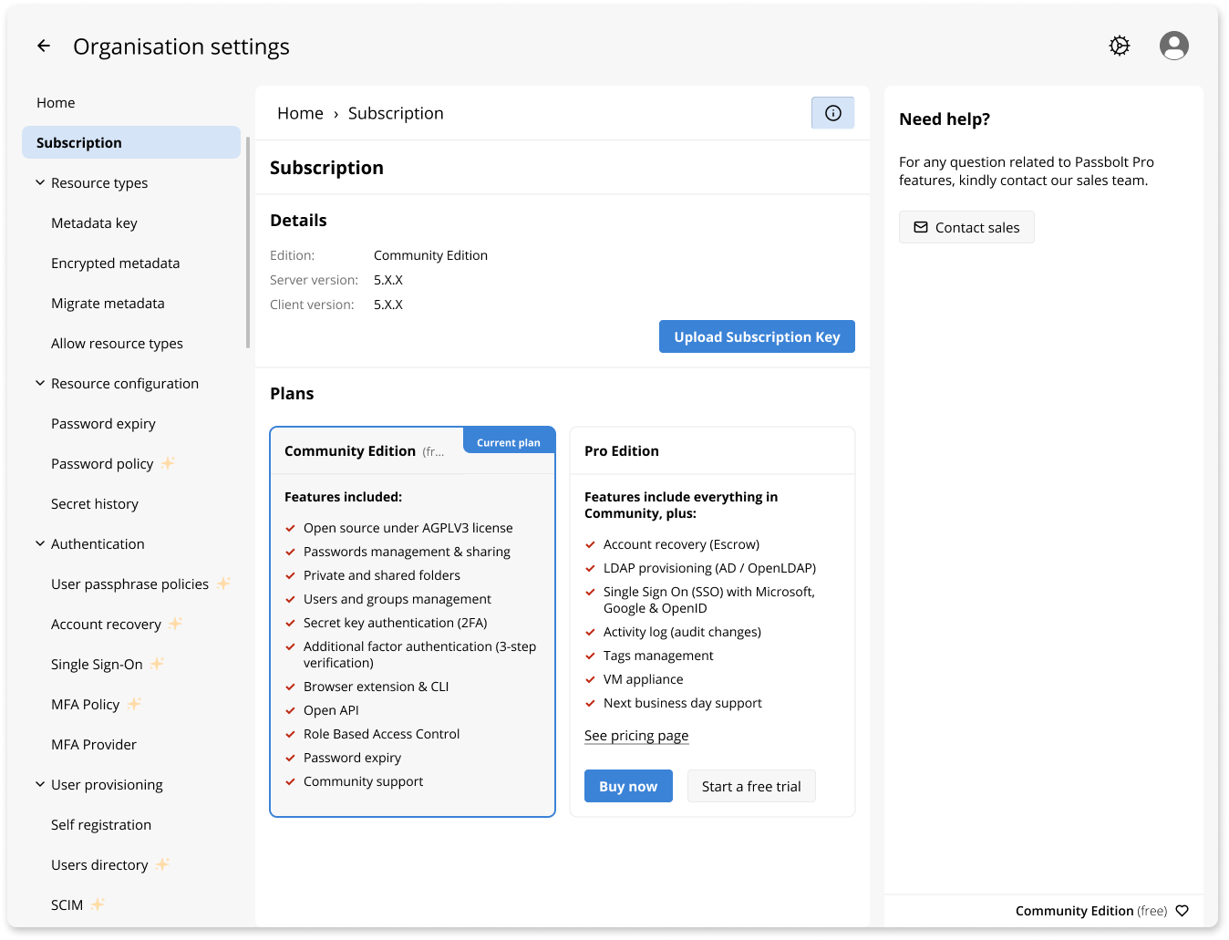Click the sparkle icon beside User passphrase policies
1229x940 pixels.
coord(223,584)
